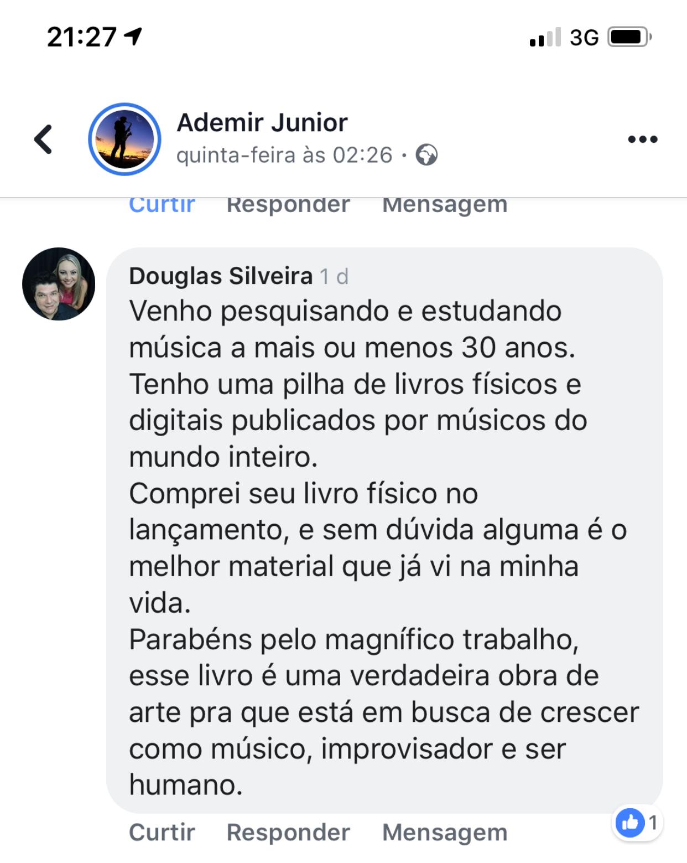Reply to Douglas Silveira's comment via Responder
Image resolution: width=687 pixels, height=863 pixels.
[x=288, y=833]
